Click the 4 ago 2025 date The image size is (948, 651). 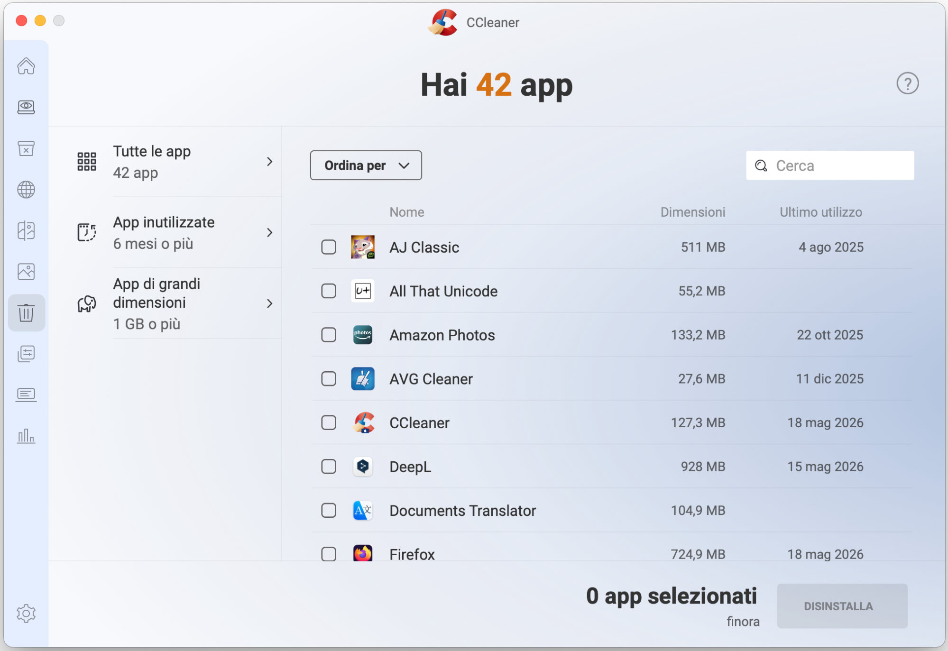tap(831, 247)
